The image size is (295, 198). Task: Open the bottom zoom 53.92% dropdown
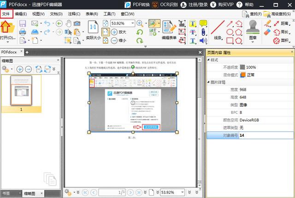[183, 192]
